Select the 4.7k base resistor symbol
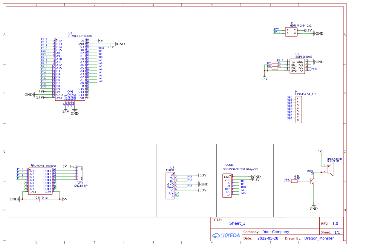 294,181
